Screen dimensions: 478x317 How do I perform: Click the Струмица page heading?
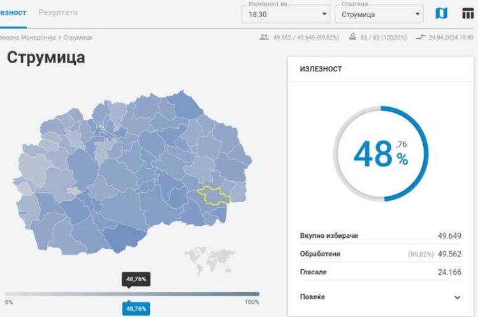click(x=46, y=57)
